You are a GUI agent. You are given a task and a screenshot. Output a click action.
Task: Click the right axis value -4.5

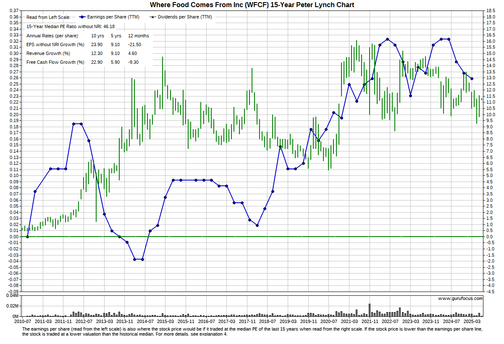491,291
